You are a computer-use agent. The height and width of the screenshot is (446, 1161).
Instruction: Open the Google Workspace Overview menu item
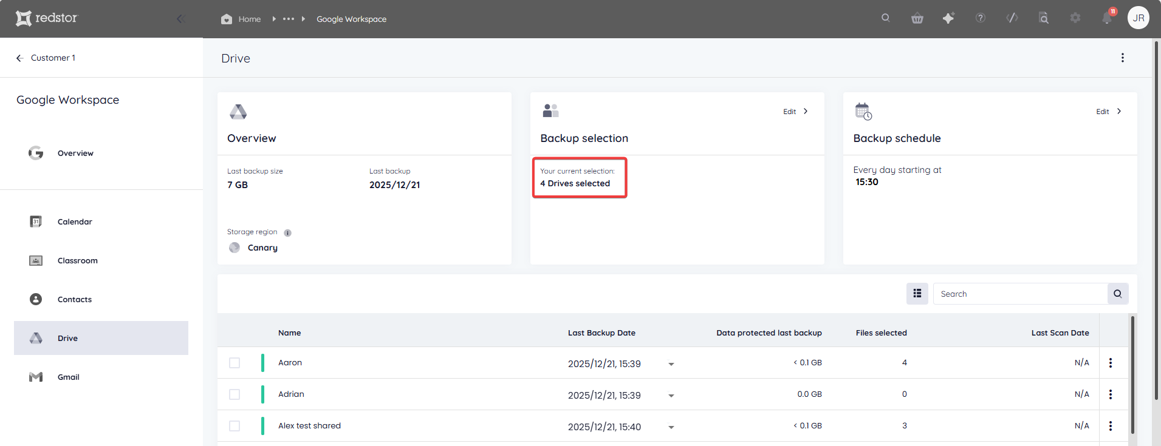pyautogui.click(x=101, y=153)
